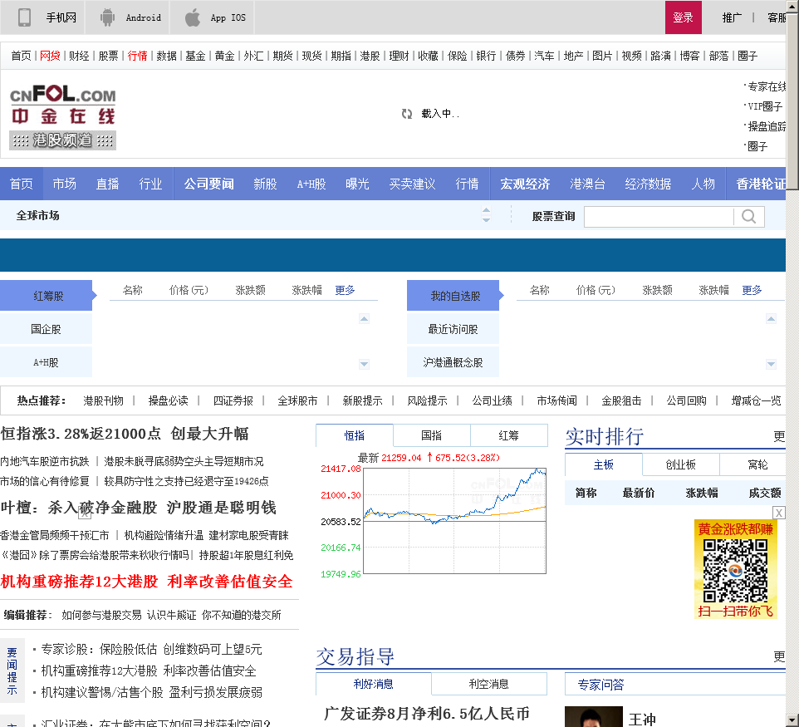799x727 pixels.
Task: Select the 恒指 chart tab
Action: [x=355, y=435]
